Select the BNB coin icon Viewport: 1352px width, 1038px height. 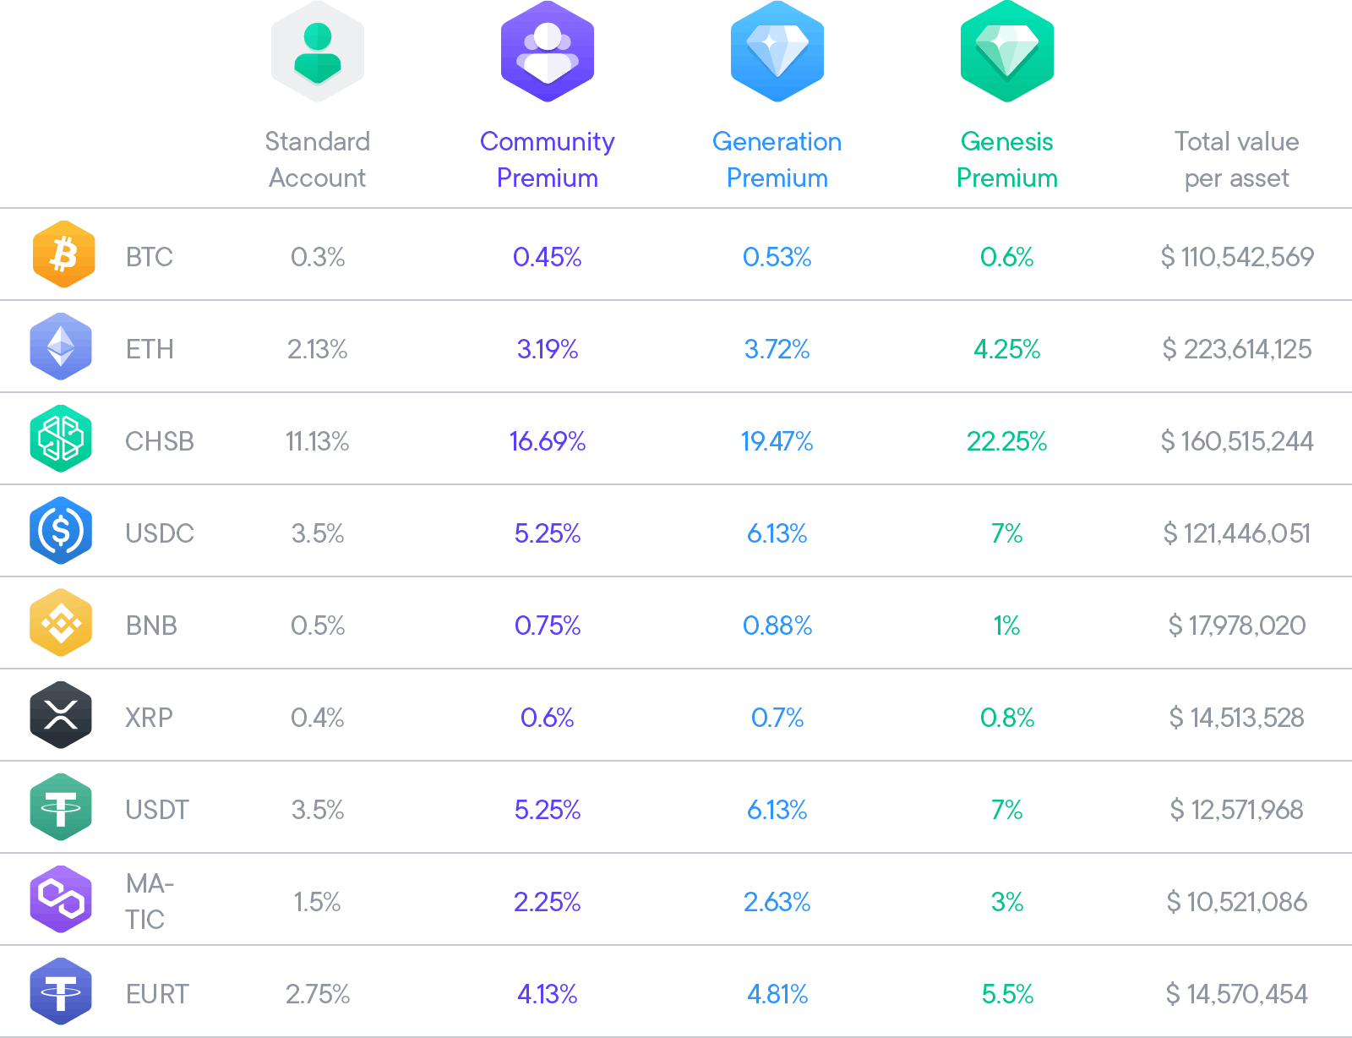(61, 623)
